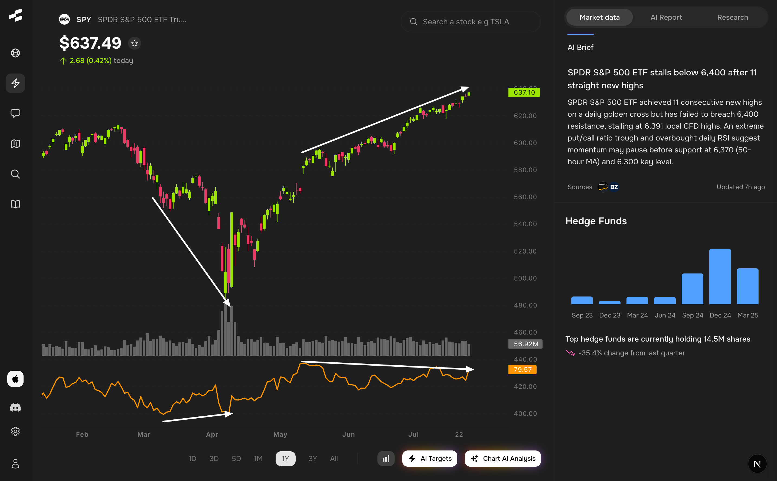777x481 pixels.
Task: Click the Chart AI Analysis button
Action: pyautogui.click(x=502, y=458)
